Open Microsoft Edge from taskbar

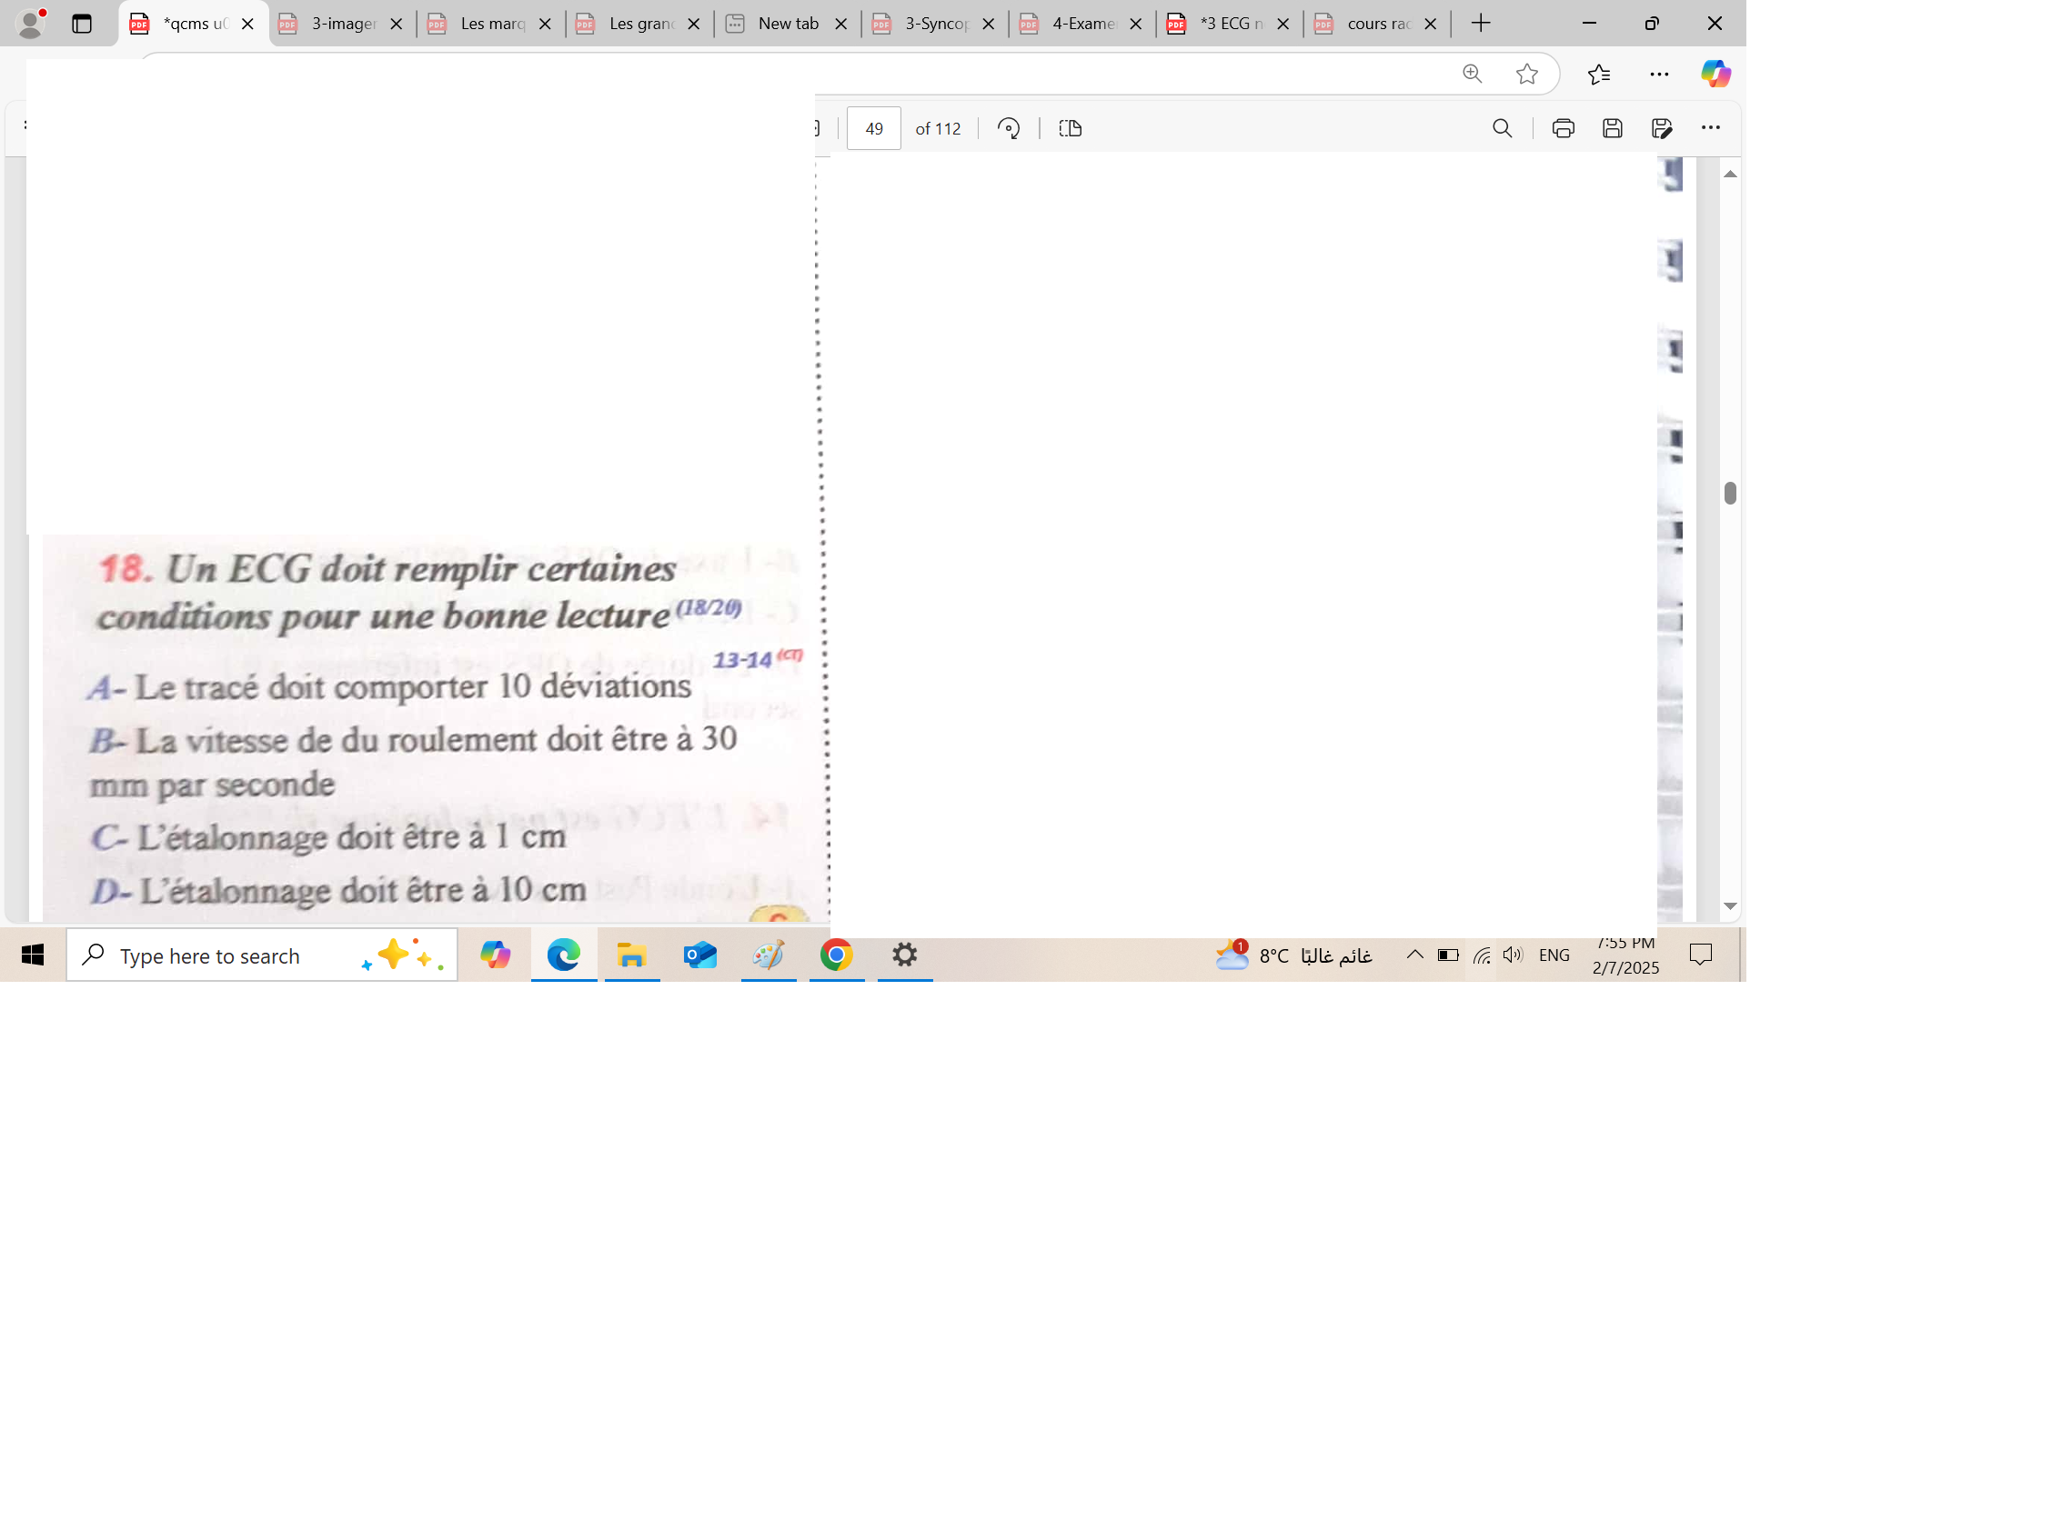pyautogui.click(x=563, y=955)
